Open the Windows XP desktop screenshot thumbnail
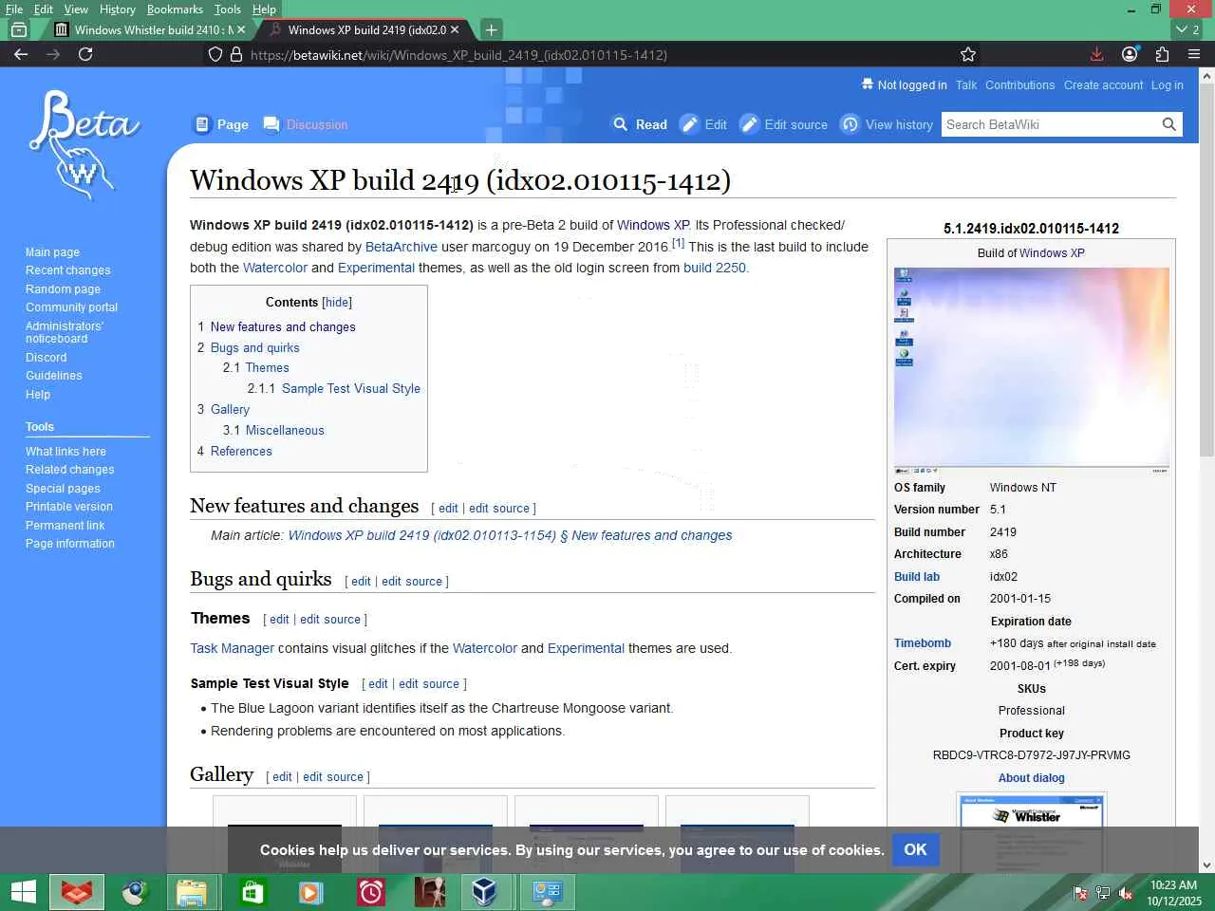The image size is (1215, 911). [1031, 370]
